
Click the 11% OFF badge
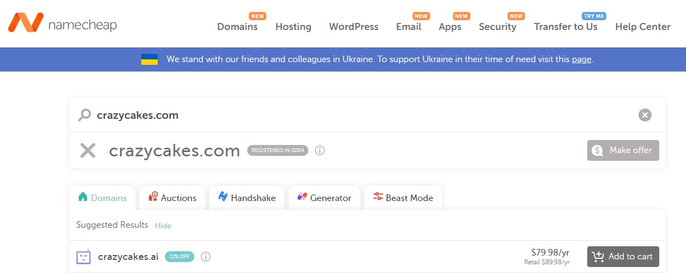tap(180, 257)
